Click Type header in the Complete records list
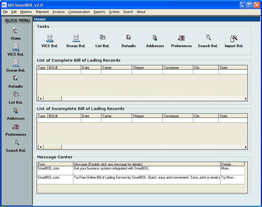 coord(42,68)
